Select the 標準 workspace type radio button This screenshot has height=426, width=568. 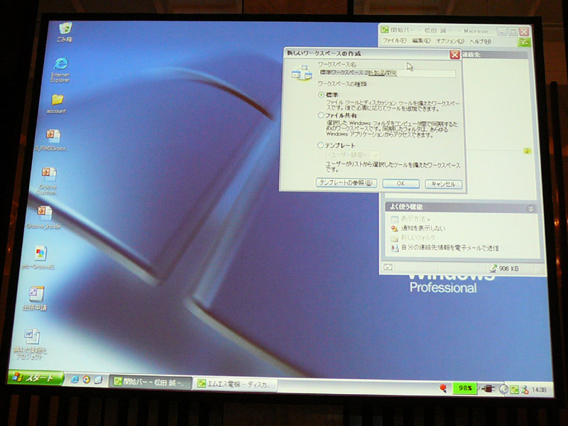(321, 95)
